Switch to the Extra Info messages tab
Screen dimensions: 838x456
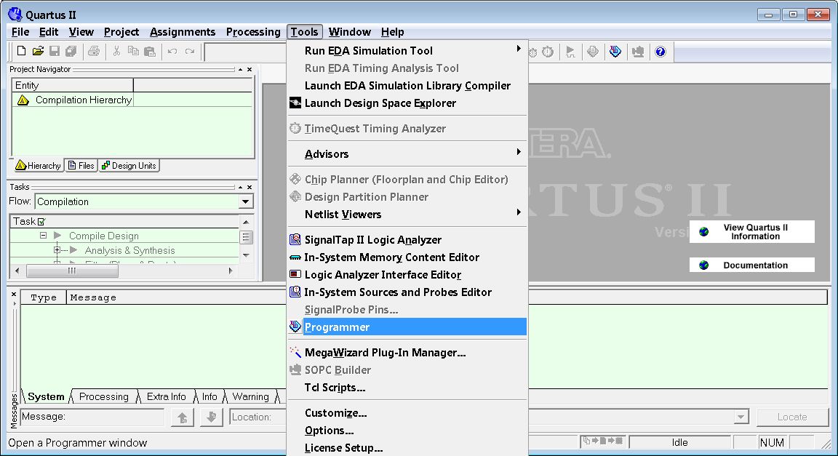(166, 396)
